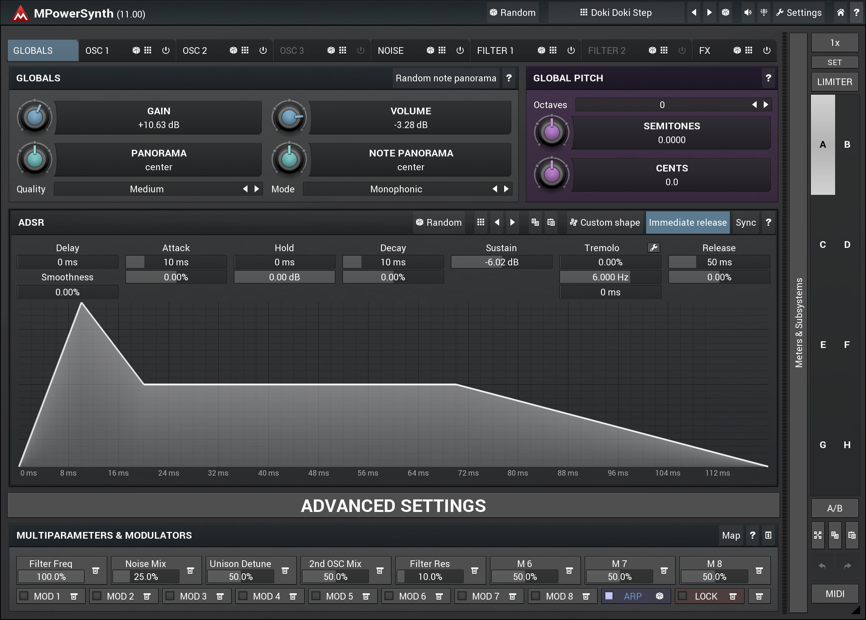The height and width of the screenshot is (620, 866).
Task: Click the home icon in title bar
Action: [x=841, y=13]
